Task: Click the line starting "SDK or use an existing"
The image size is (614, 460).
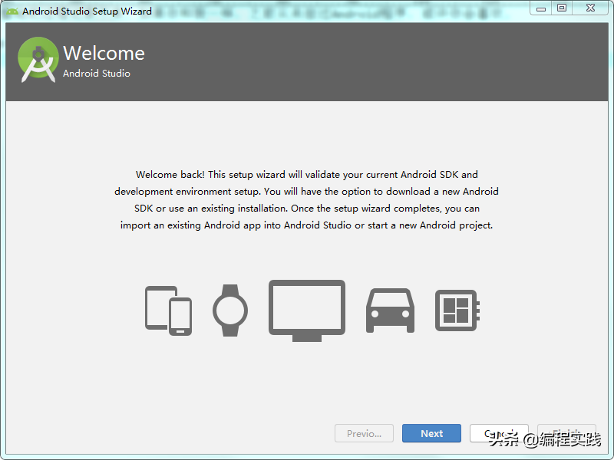Action: point(306,208)
